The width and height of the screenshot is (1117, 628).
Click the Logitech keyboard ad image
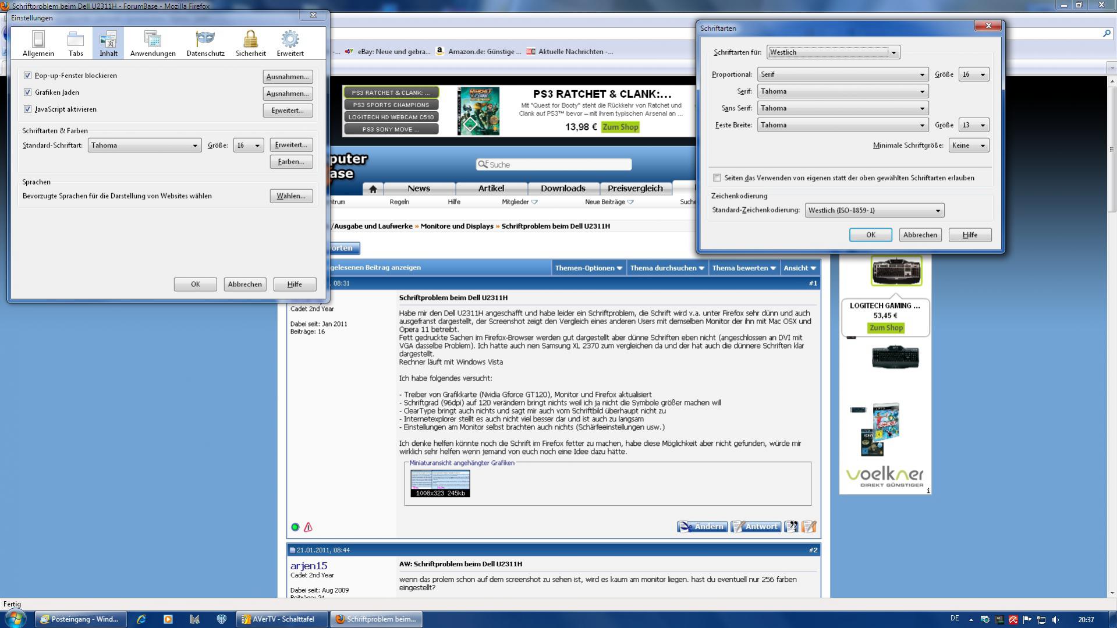(x=896, y=270)
